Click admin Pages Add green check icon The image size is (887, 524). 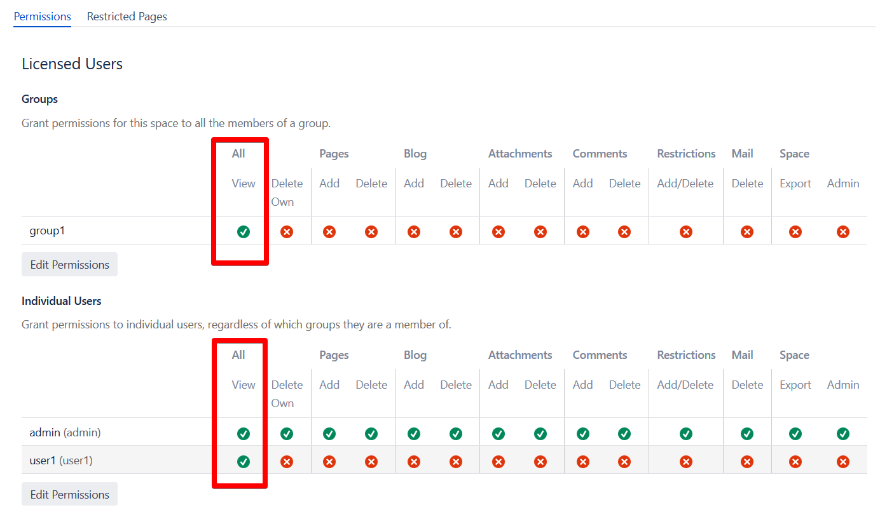click(329, 434)
